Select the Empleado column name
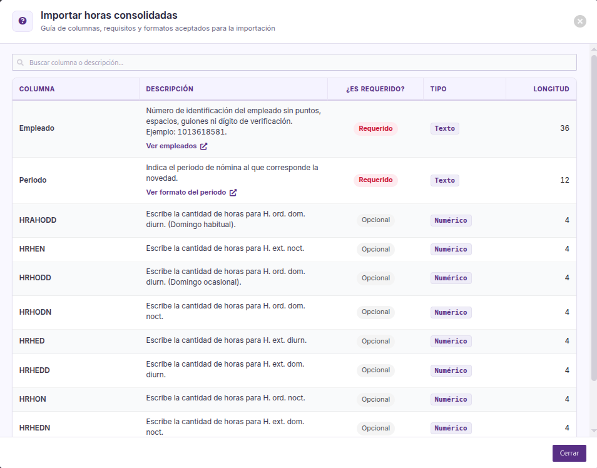The image size is (597, 468). (x=37, y=128)
